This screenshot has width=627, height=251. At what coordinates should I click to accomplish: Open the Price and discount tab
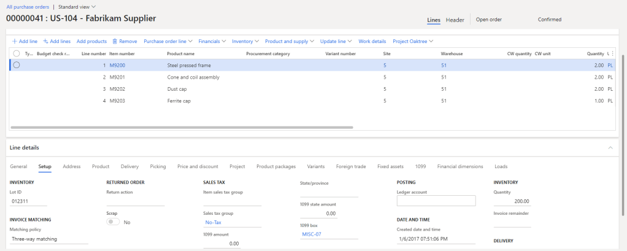[x=198, y=166]
